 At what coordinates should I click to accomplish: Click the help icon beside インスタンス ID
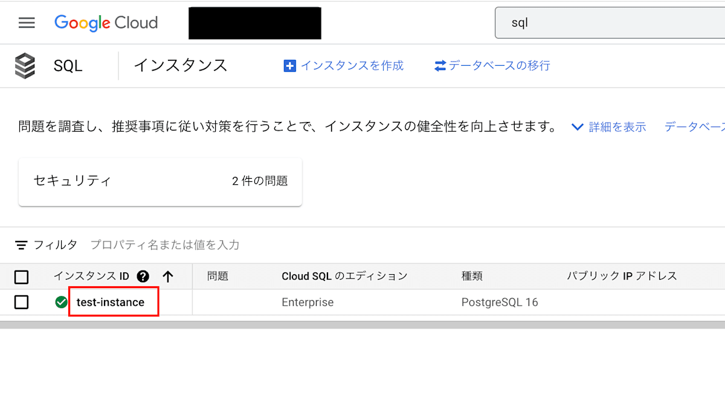[x=143, y=277]
